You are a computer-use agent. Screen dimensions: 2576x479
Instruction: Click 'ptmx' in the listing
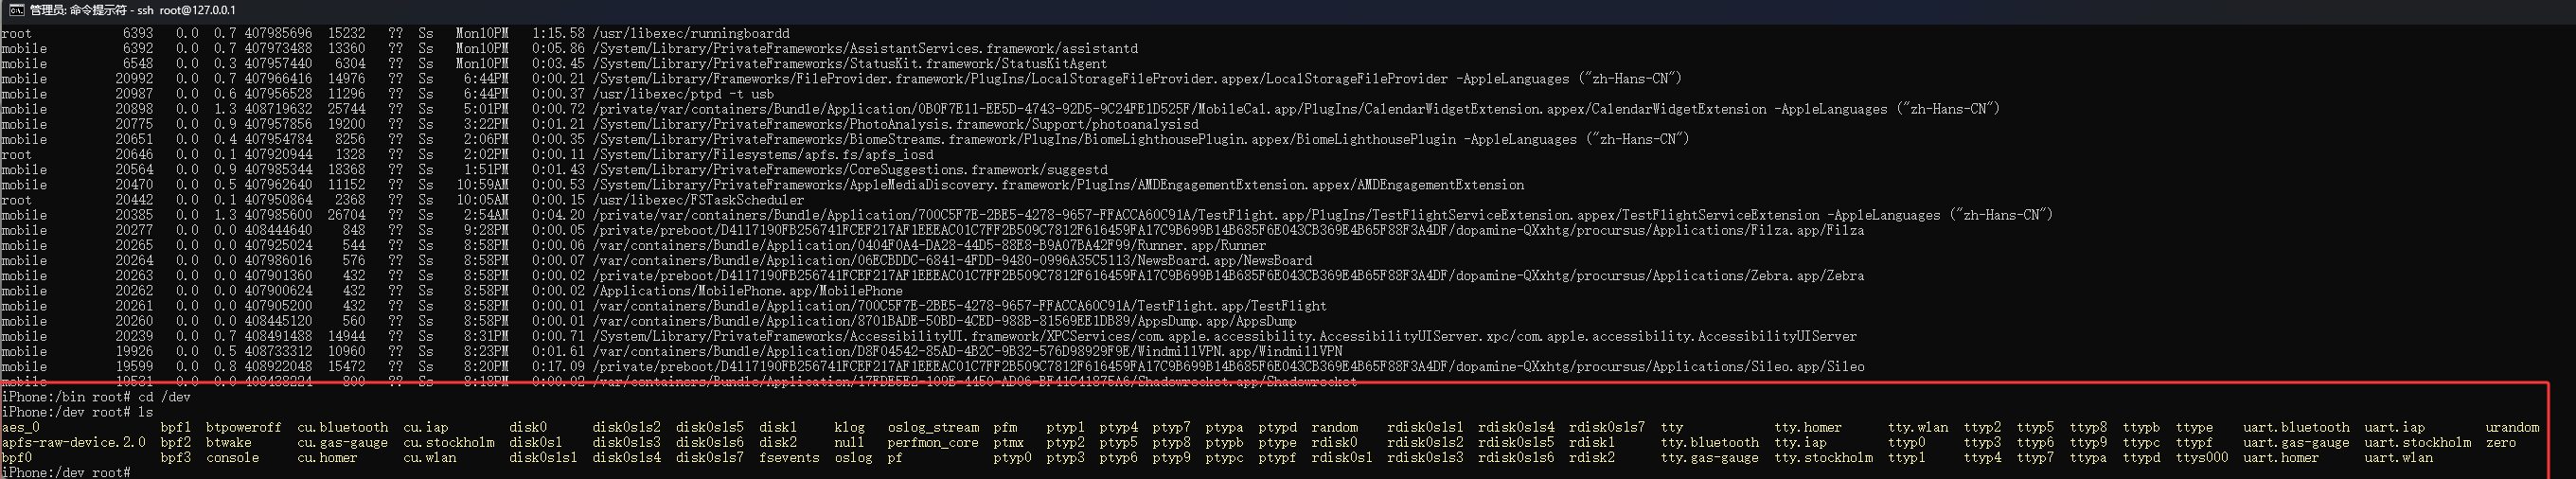click(1009, 442)
